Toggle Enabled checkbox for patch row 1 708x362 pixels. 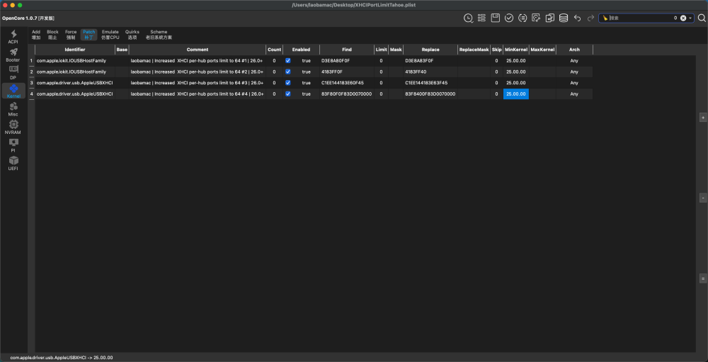(x=287, y=60)
